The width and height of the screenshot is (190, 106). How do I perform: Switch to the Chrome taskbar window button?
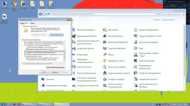point(30,104)
